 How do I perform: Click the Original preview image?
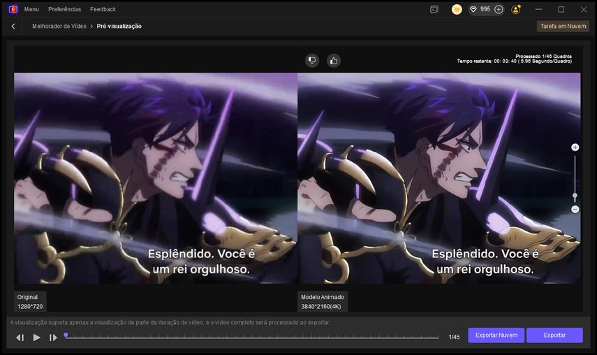click(x=155, y=178)
